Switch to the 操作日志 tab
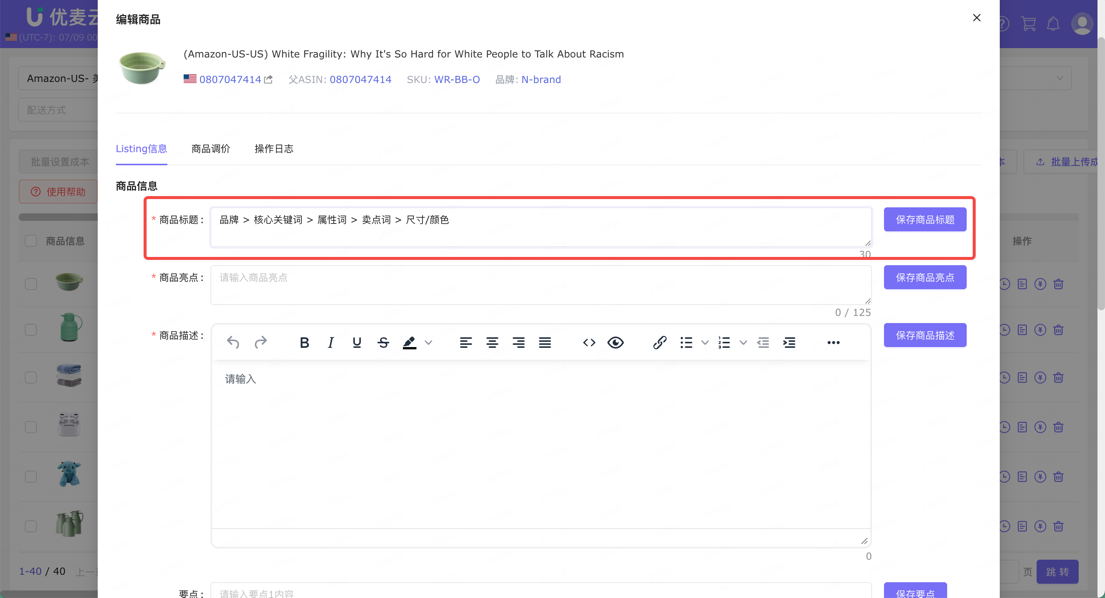 point(274,149)
